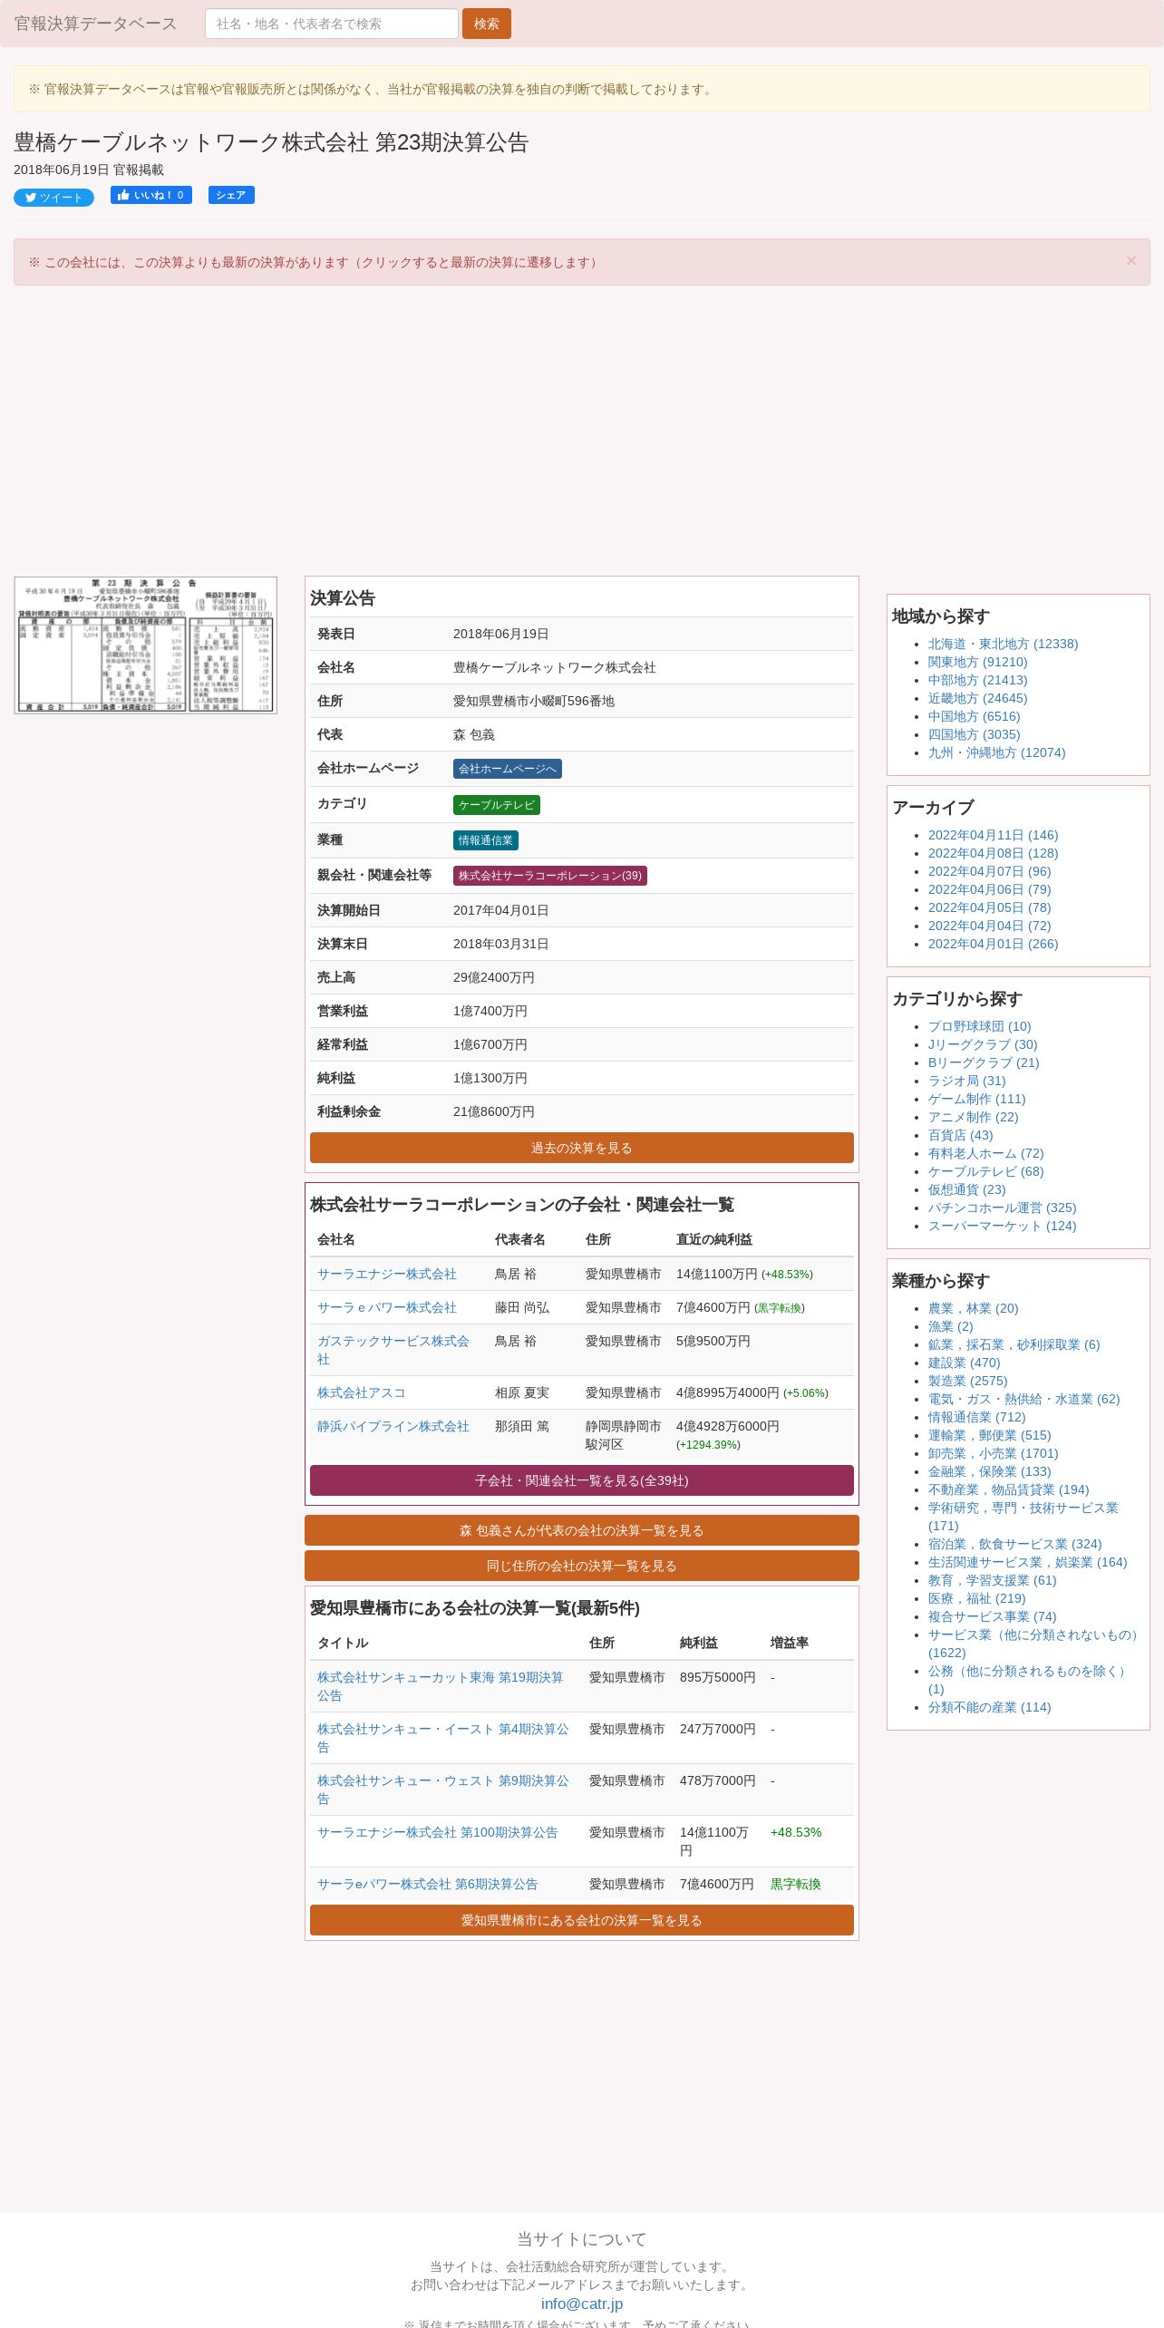Open archive 2022年04月11日 (146)
The height and width of the screenshot is (2328, 1164).
click(994, 835)
